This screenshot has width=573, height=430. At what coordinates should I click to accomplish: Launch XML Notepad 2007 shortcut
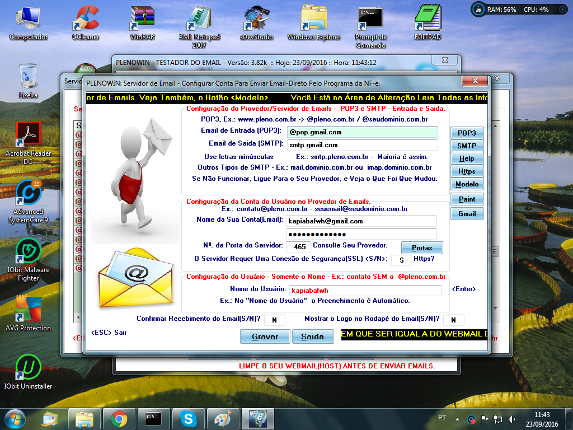[x=199, y=26]
